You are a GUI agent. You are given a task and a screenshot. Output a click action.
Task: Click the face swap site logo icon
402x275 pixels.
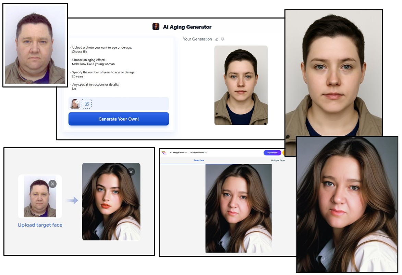[164, 153]
